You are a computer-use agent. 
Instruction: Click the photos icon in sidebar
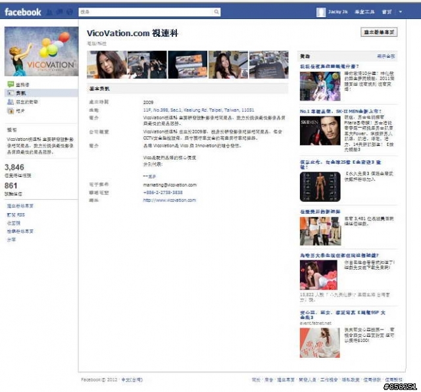11,110
